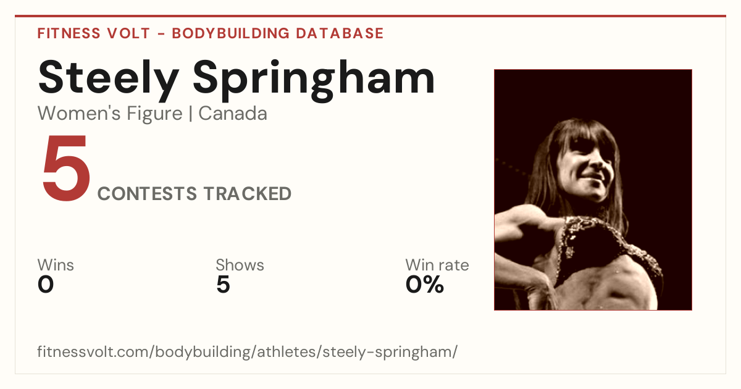Click the athlete photo thumbnail
The width and height of the screenshot is (741, 389).
(x=593, y=190)
